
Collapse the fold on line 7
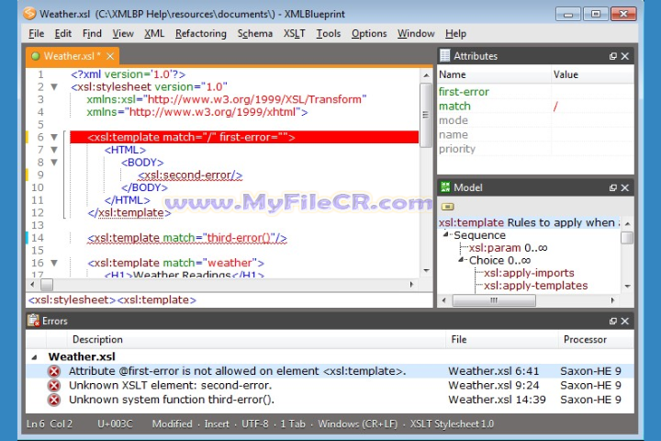click(54, 150)
